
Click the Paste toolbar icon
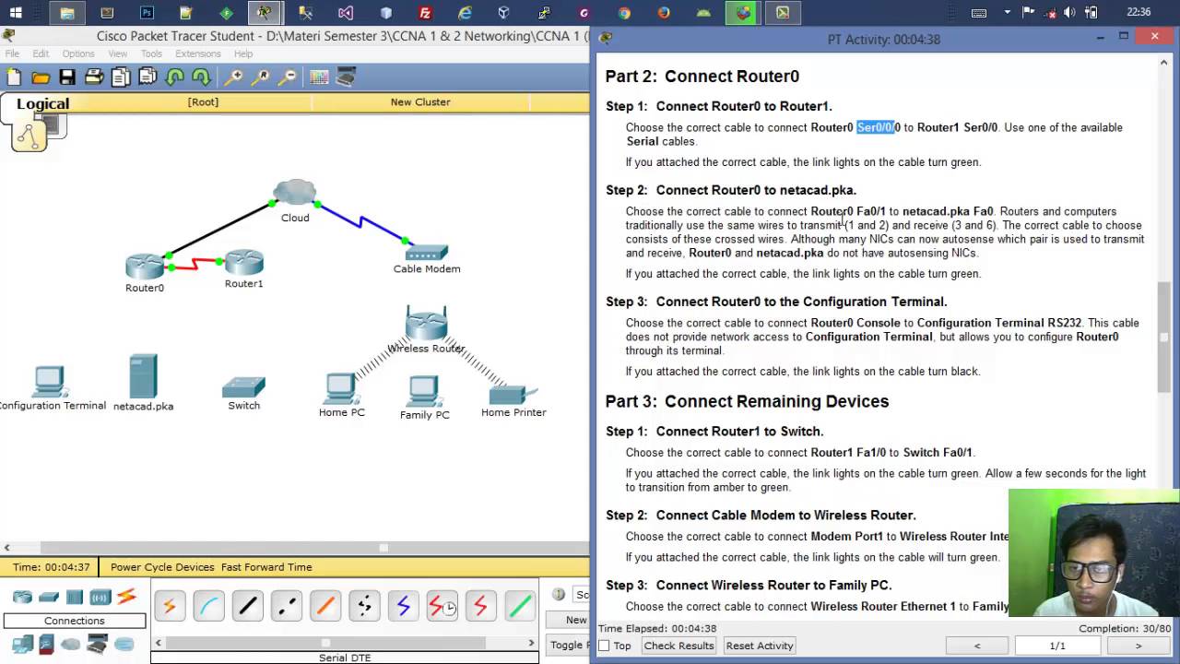[147, 77]
